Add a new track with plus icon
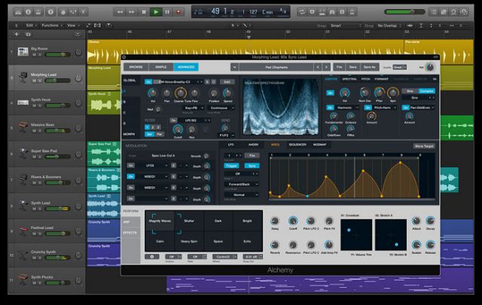 pyautogui.click(x=17, y=35)
